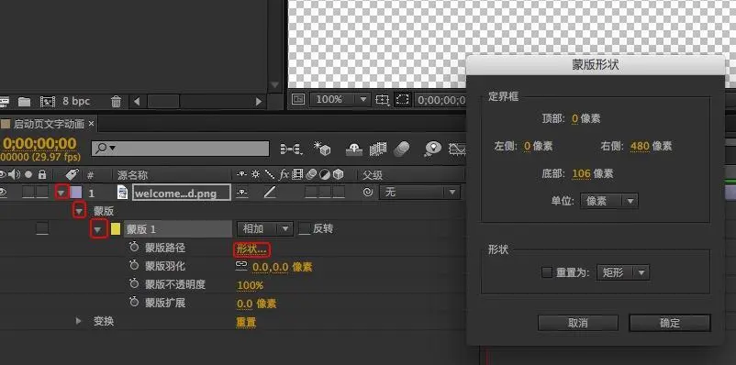Screen dimensions: 736x365
Task: Open the 100% magnification dropdown
Action: point(340,99)
